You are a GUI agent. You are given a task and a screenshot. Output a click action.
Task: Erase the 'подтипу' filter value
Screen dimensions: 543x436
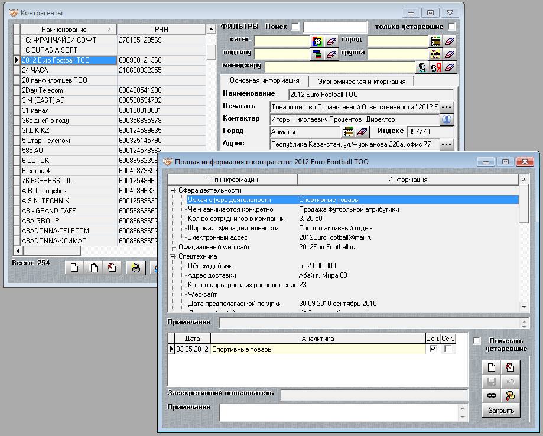(331, 54)
